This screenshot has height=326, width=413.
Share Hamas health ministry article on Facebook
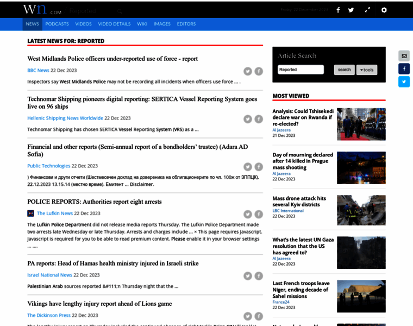click(x=259, y=275)
